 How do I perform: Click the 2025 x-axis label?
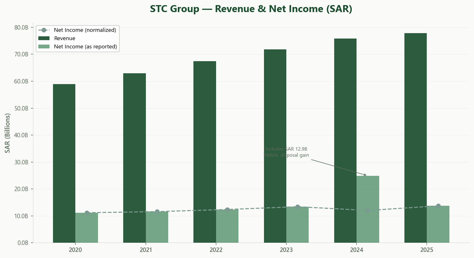[x=427, y=250]
